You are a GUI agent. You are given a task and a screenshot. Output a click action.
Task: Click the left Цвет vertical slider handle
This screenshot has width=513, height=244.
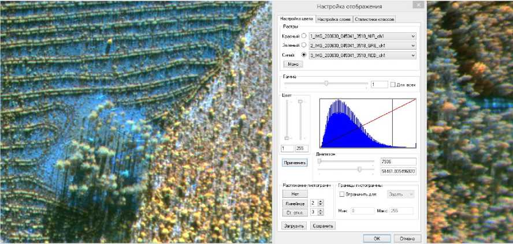click(x=287, y=138)
